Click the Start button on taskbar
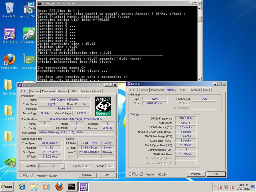Viewport: 256px width, 192px height. click(7, 186)
